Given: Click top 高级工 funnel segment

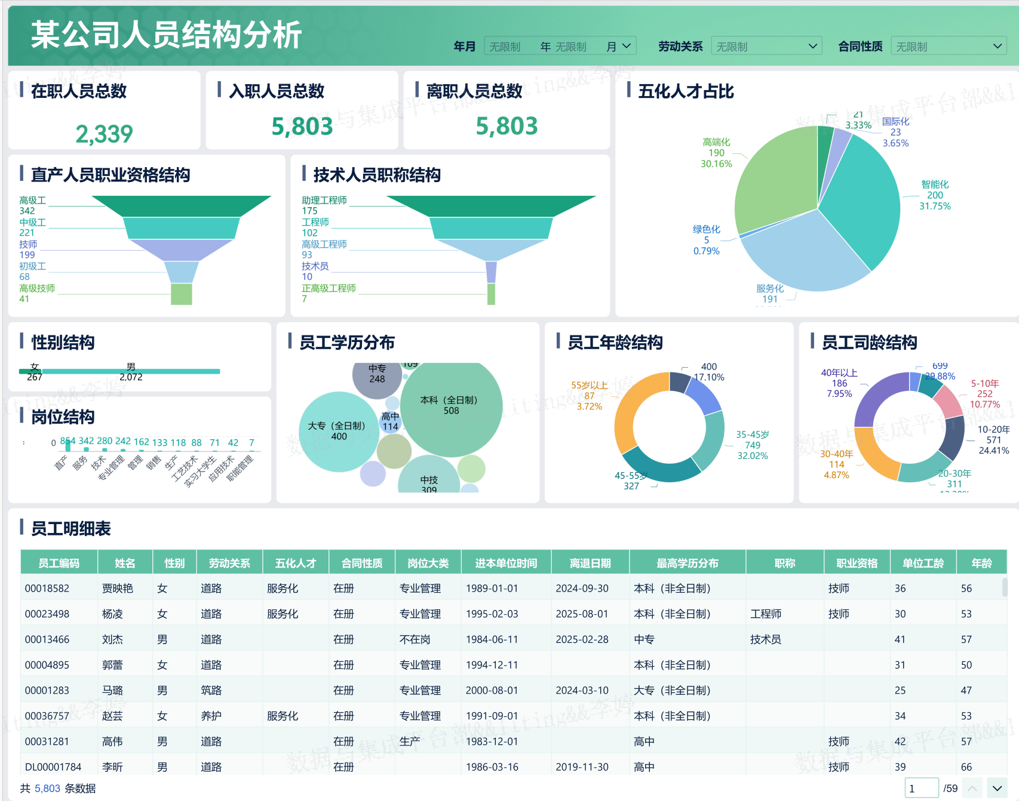Looking at the screenshot, I should click(182, 205).
